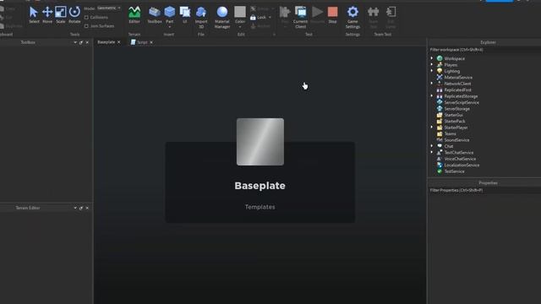Expand the TextChatService node

[x=432, y=152]
